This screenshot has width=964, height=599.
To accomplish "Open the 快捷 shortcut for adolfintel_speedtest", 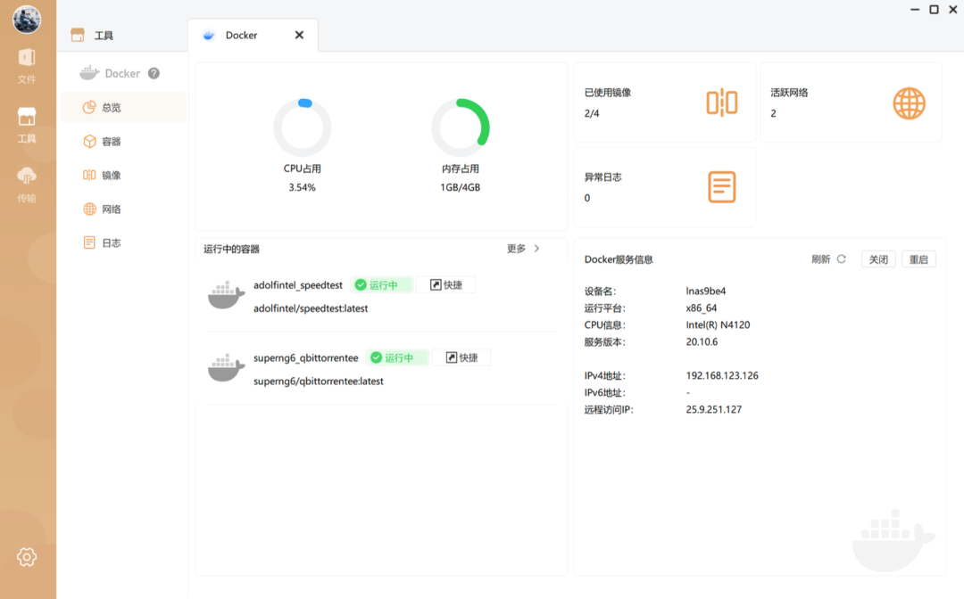I will point(446,284).
